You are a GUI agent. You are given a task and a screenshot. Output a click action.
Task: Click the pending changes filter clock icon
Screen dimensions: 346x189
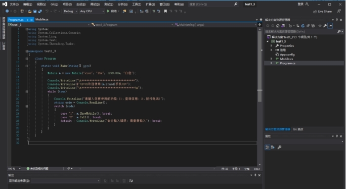tap(290, 26)
